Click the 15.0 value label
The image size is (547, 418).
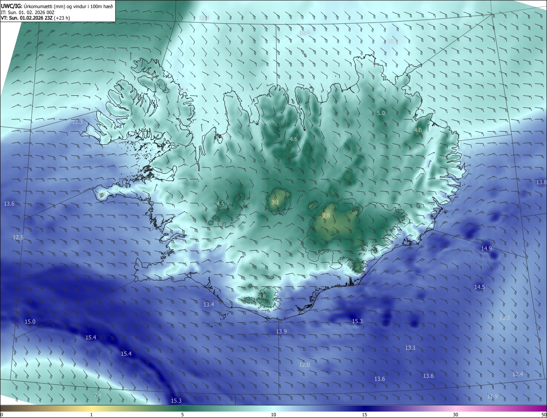[x=30, y=321]
